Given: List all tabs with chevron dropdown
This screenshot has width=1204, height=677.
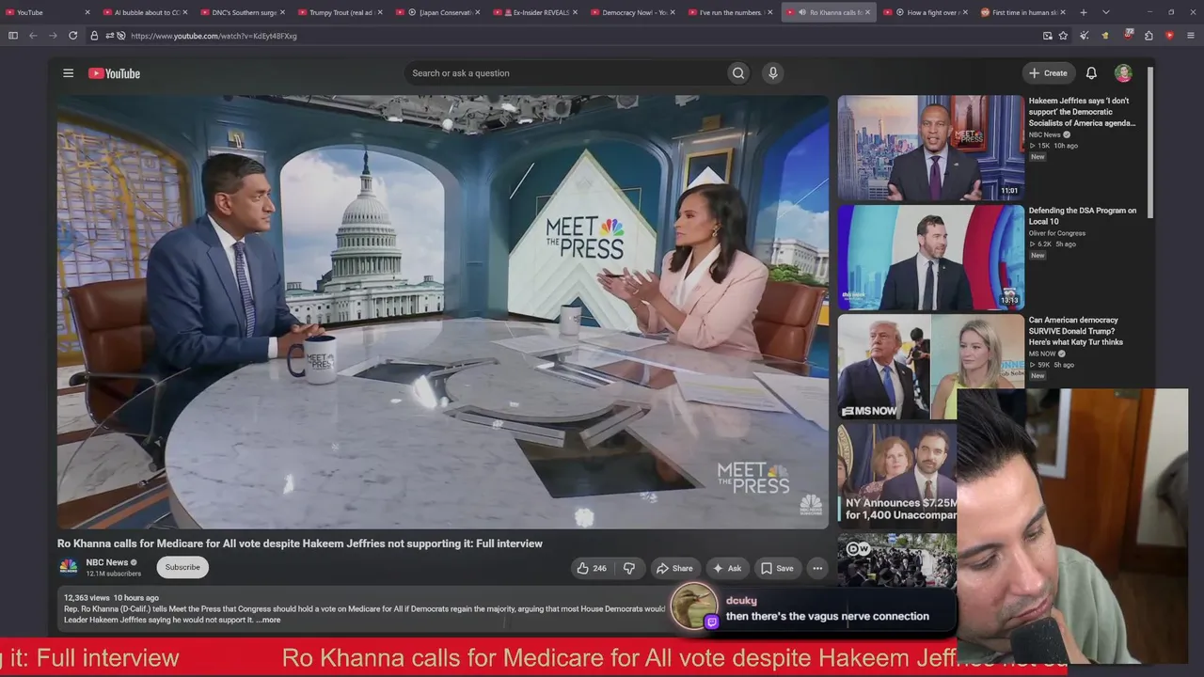Looking at the screenshot, I should tap(1105, 12).
